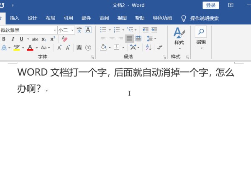Switch to the 插入 tab
This screenshot has height=188, width=251.
pos(15,18)
